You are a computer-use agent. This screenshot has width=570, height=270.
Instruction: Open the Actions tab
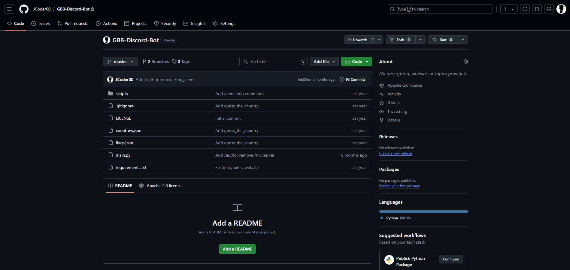point(106,23)
